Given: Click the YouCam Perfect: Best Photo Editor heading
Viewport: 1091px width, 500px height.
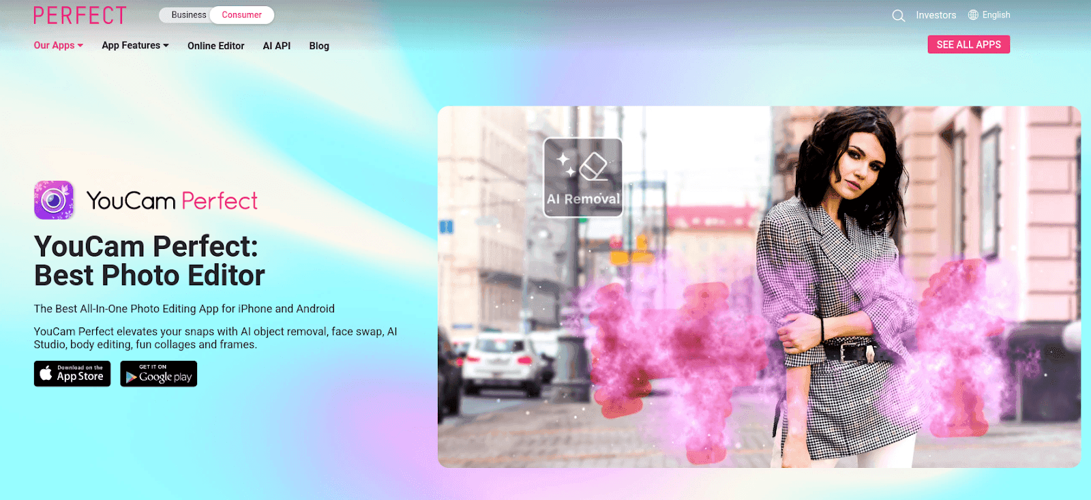Looking at the screenshot, I should point(149,261).
